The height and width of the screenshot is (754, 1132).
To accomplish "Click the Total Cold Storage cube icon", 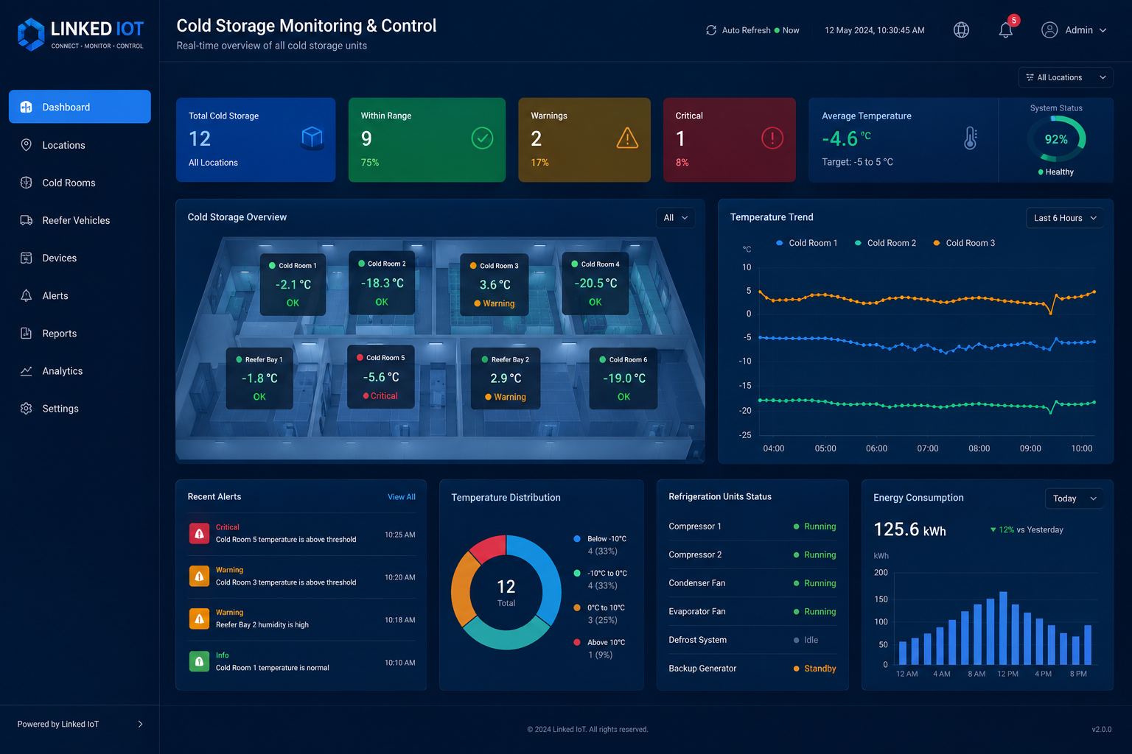I will [x=312, y=138].
